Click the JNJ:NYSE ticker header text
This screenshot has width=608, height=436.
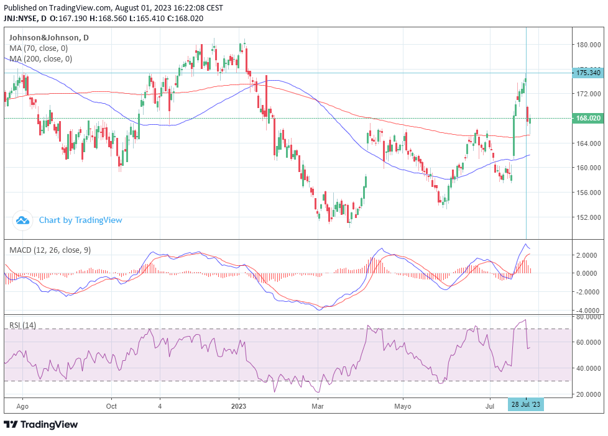click(x=21, y=18)
